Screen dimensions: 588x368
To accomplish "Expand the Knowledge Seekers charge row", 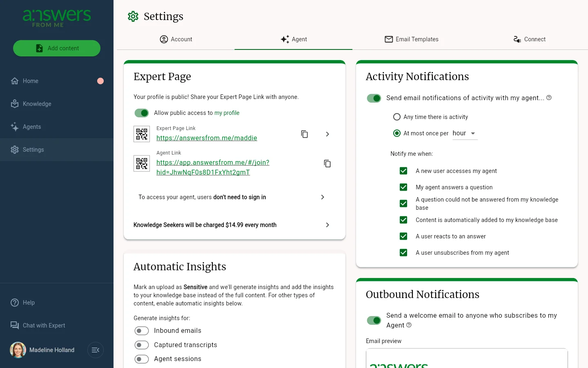I will click(x=232, y=225).
